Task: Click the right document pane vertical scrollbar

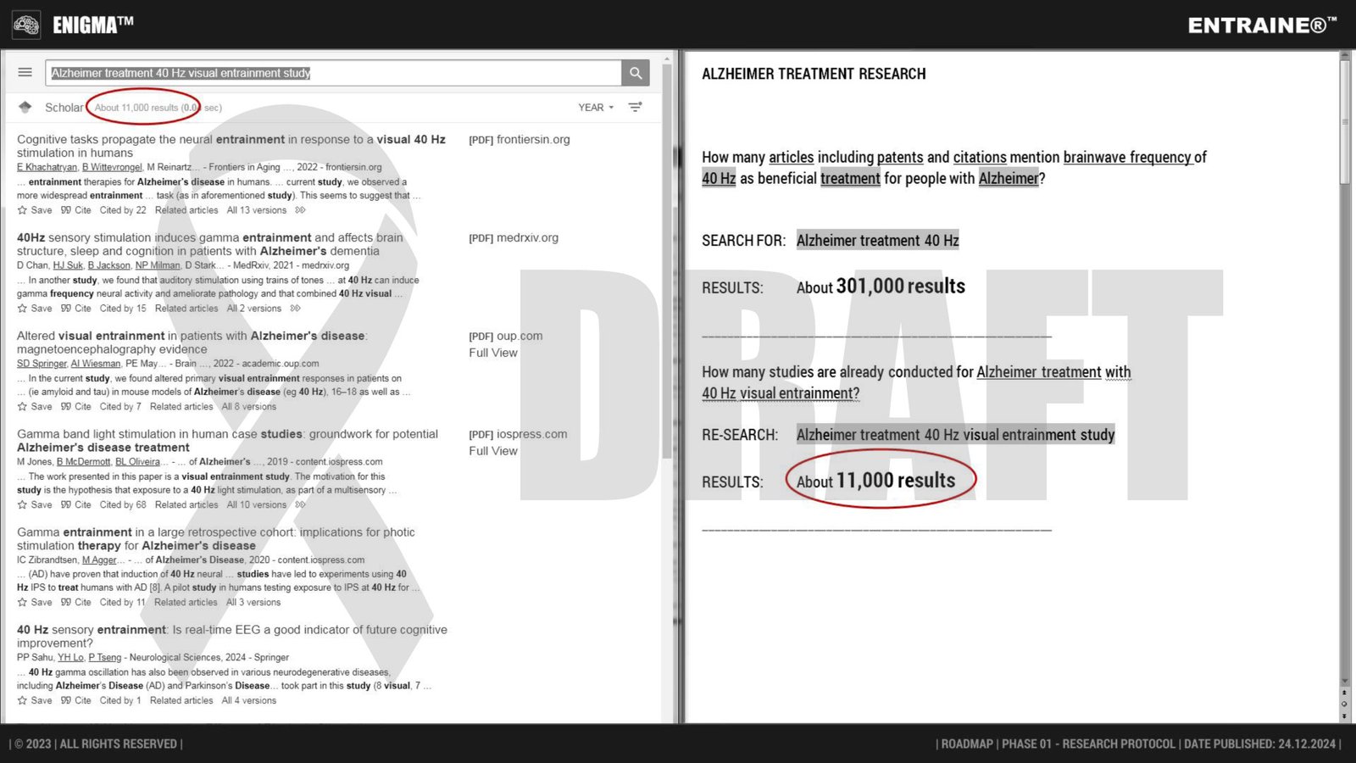Action: point(1344,339)
